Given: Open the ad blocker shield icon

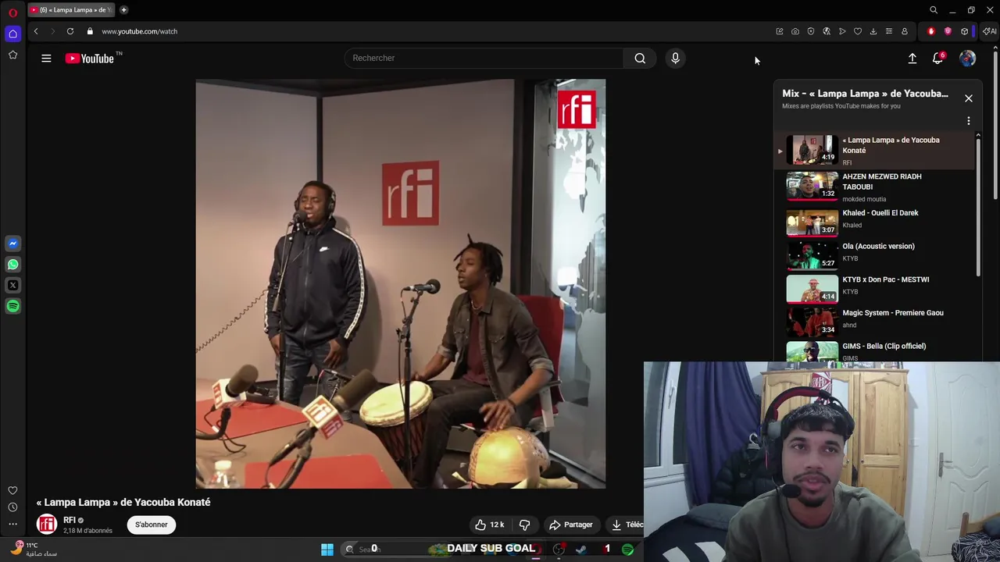Looking at the screenshot, I should (810, 31).
